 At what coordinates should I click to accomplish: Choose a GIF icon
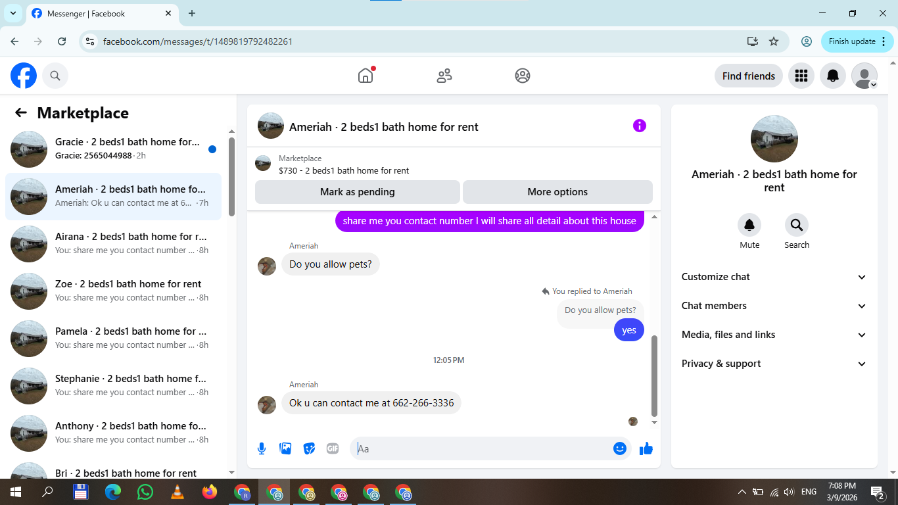tap(333, 448)
